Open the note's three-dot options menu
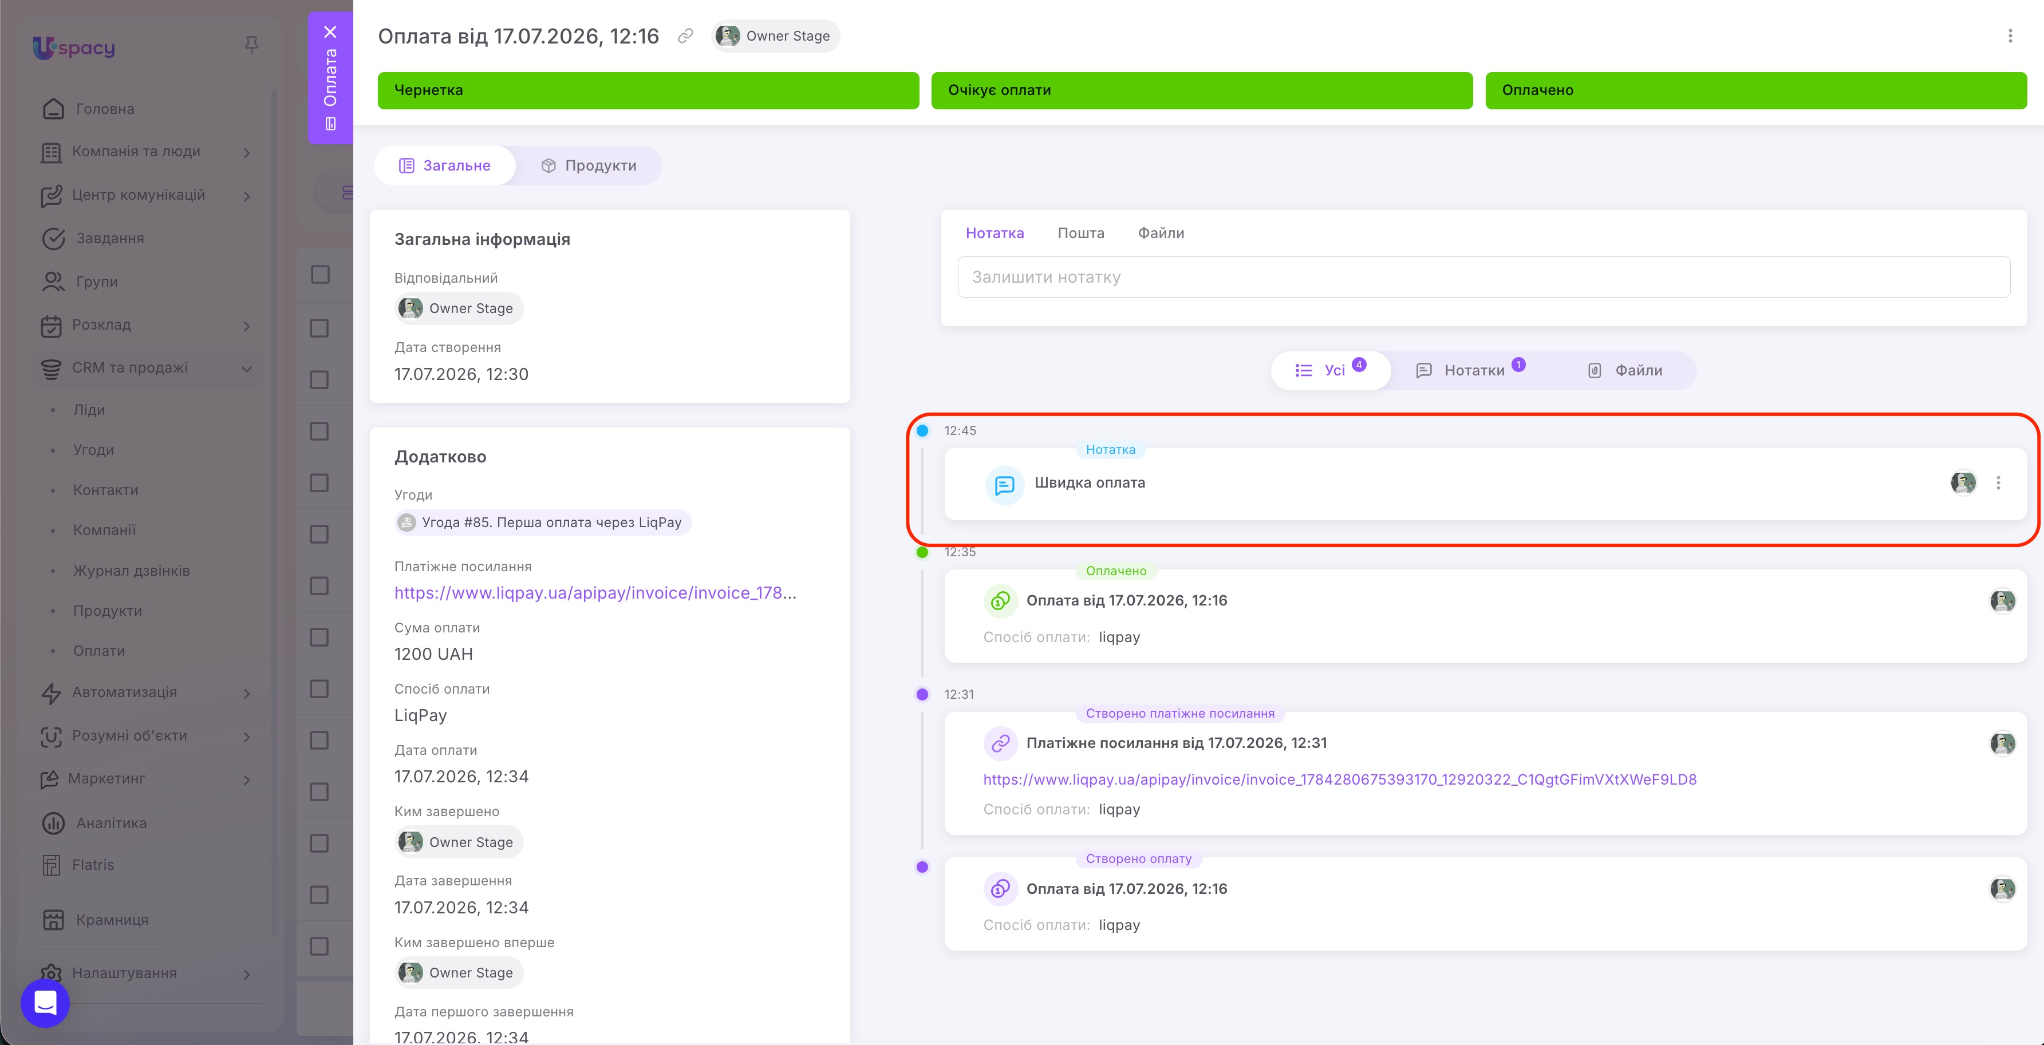 pos(1998,483)
